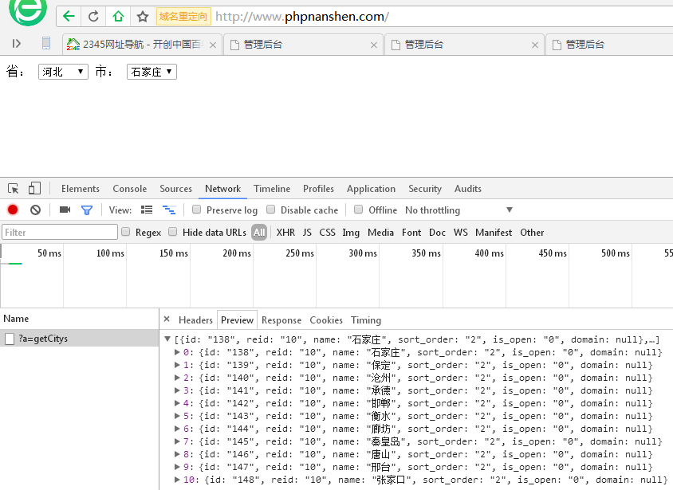
Task: Open the mobile phone icon beside tabs
Action: [x=46, y=43]
